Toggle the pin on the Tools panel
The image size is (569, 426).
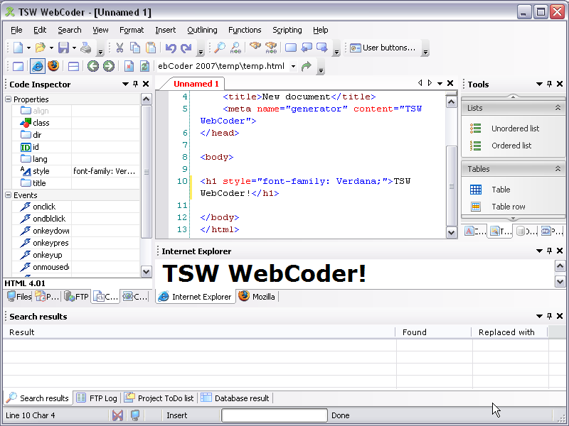[549, 84]
